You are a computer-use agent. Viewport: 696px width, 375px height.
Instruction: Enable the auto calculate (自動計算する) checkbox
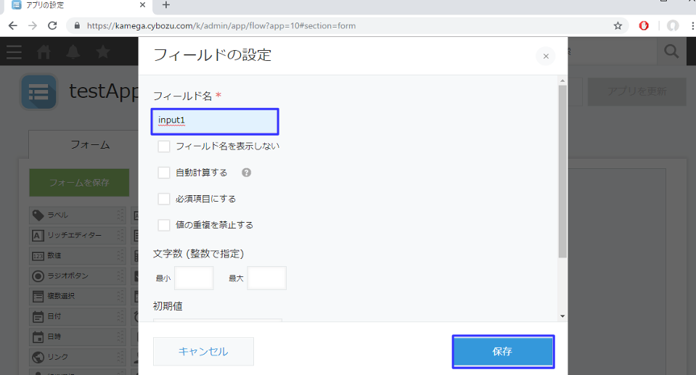[x=164, y=173]
